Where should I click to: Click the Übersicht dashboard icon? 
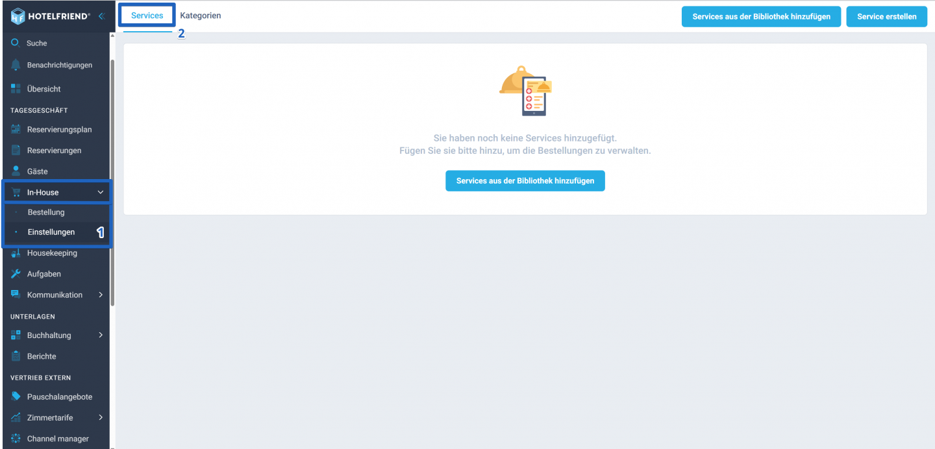click(x=16, y=89)
